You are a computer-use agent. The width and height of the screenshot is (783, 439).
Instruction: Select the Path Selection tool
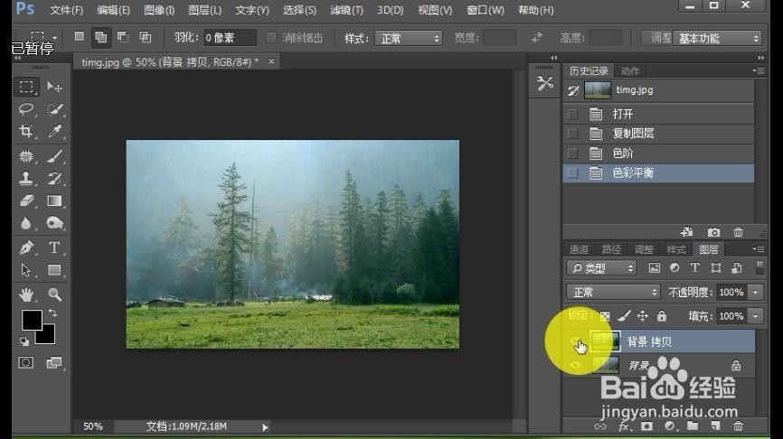[x=26, y=270]
